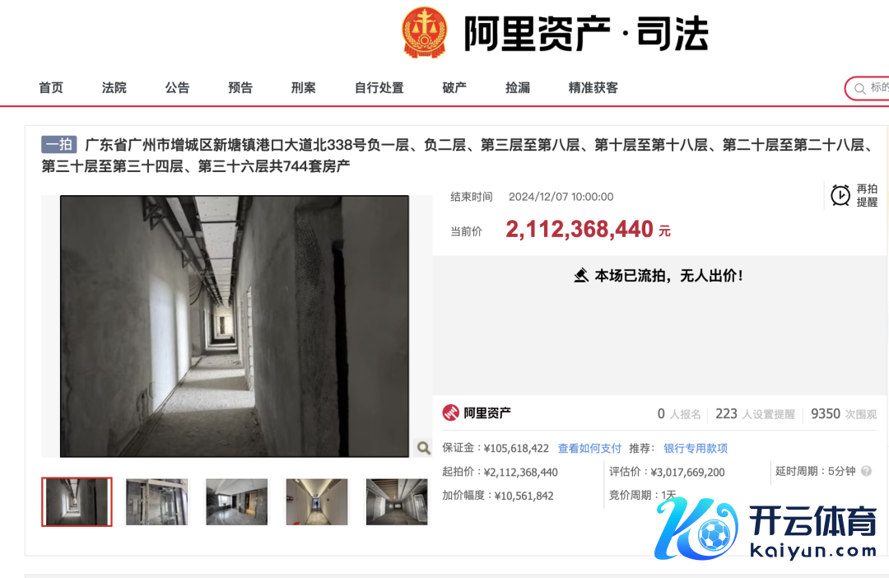Select the 破产 navigation item
The height and width of the screenshot is (578, 889).
point(454,88)
